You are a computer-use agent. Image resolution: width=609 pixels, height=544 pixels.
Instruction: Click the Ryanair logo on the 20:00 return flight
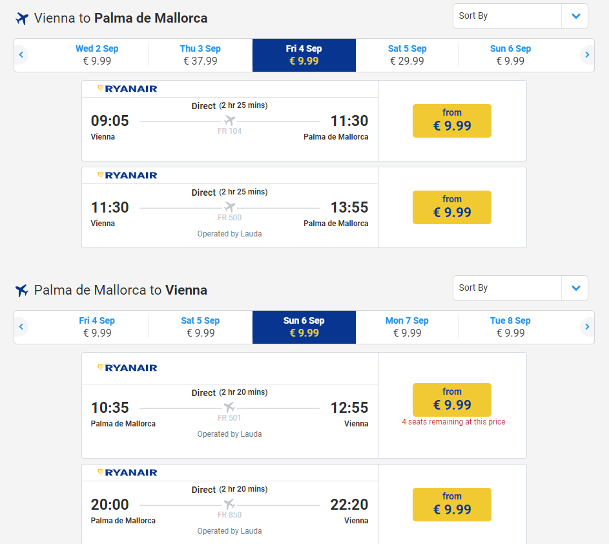(127, 472)
